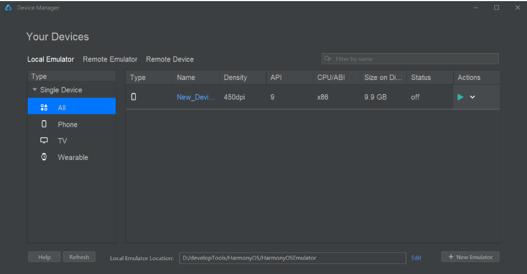
Task: Open the Remote Device tab
Action: [170, 59]
